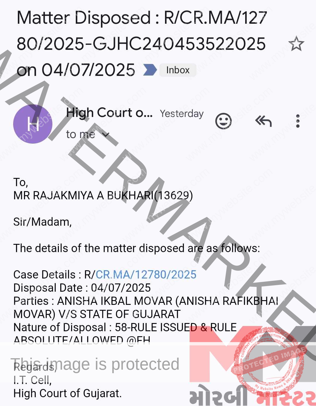
Task: Open the three-dot more options menu
Action: [298, 121]
